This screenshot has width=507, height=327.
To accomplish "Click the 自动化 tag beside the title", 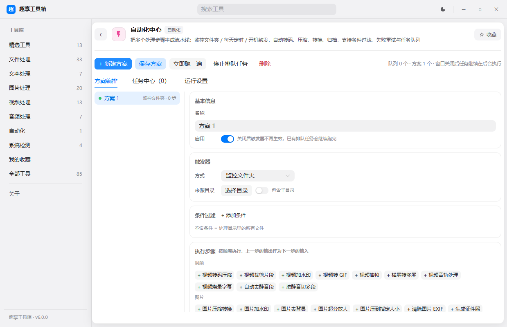I will (174, 30).
